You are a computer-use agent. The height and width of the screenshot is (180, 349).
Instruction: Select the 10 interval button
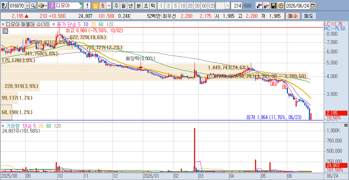[183, 6]
